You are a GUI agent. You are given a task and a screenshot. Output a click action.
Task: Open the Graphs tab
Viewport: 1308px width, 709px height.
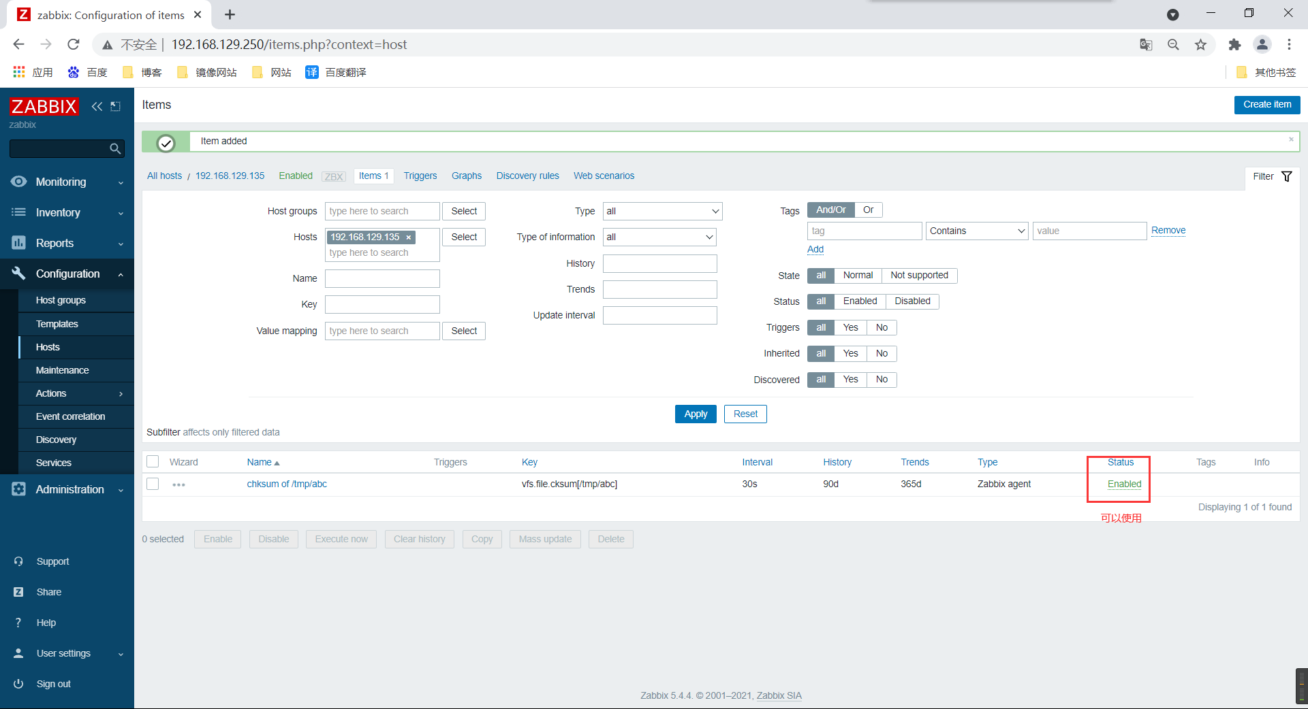pyautogui.click(x=467, y=176)
